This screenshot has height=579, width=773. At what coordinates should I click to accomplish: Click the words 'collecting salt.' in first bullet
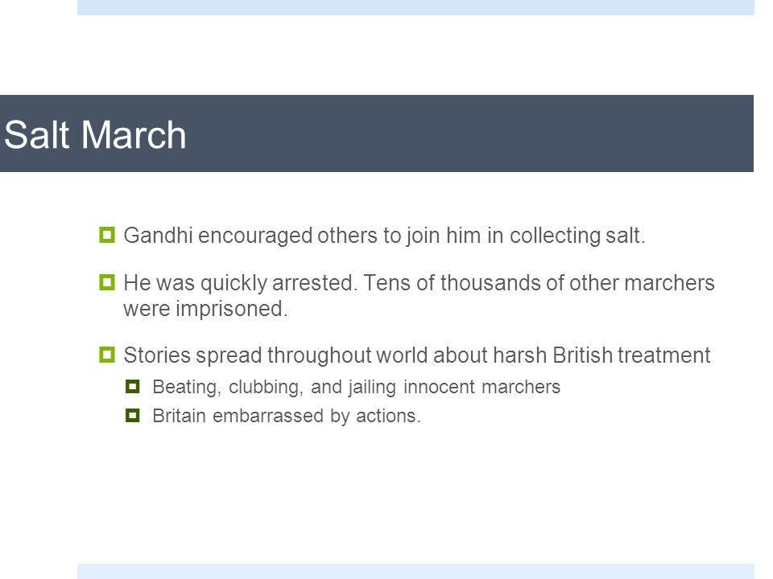[x=577, y=236]
